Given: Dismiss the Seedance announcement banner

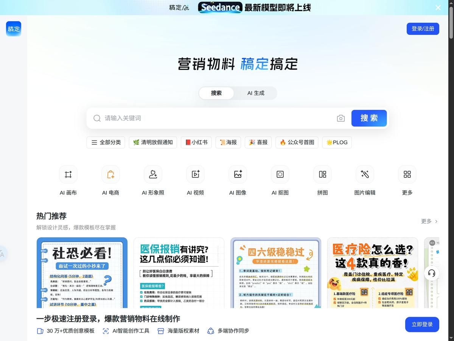Looking at the screenshot, I should (x=438, y=7).
